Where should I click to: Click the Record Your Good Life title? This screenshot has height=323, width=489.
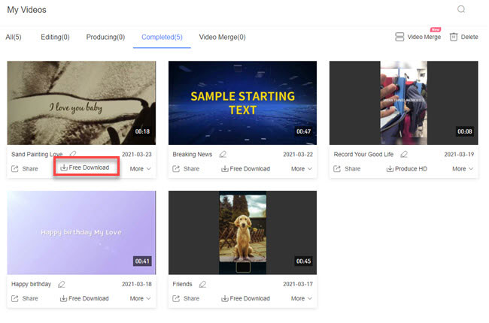coord(363,154)
